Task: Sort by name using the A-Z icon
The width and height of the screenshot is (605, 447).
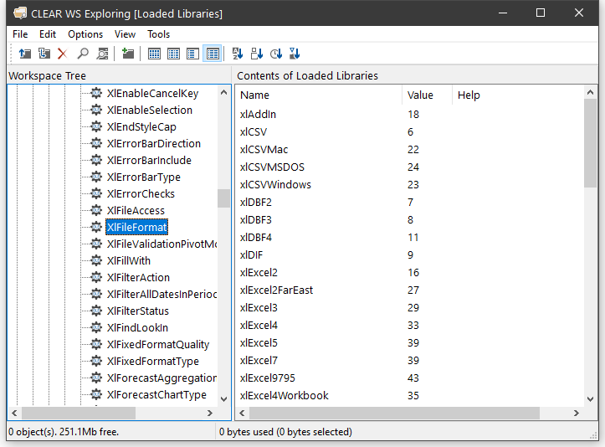Action: coord(238,54)
